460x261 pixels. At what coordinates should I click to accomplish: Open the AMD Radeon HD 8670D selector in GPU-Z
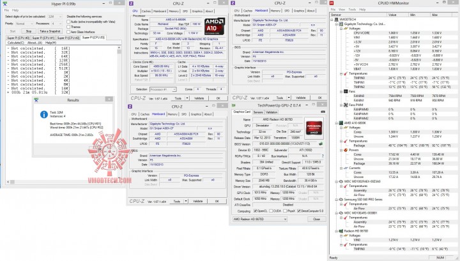[x=260, y=219]
